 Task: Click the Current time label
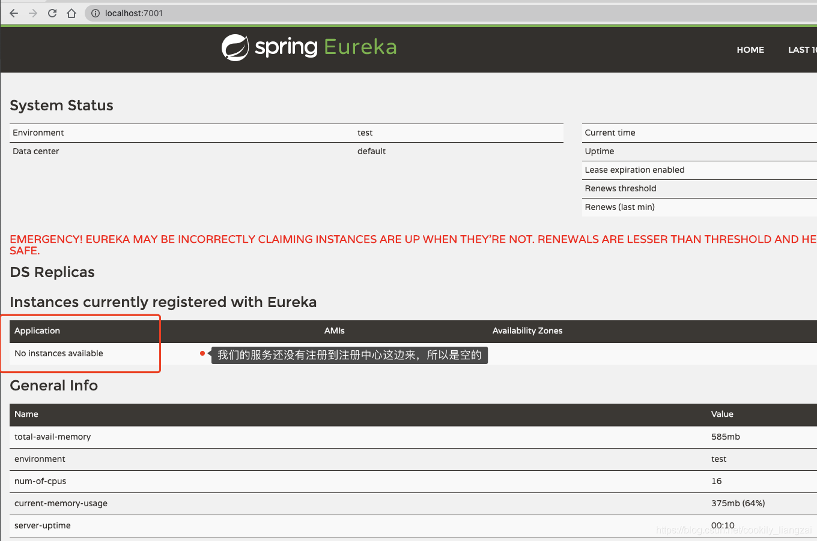[x=610, y=133]
